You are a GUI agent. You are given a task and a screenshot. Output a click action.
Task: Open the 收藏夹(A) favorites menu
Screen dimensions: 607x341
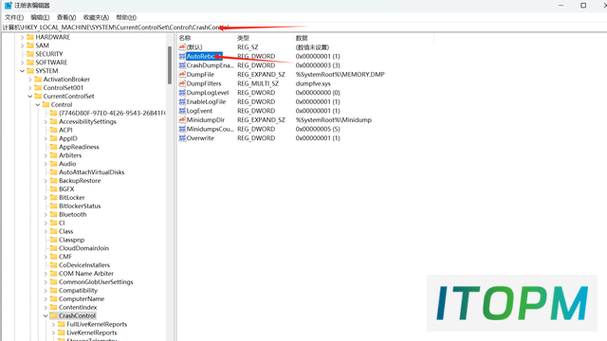[x=96, y=17]
